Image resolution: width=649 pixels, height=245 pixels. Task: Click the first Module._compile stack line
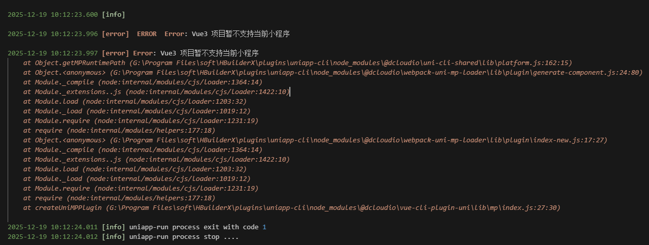[143, 82]
